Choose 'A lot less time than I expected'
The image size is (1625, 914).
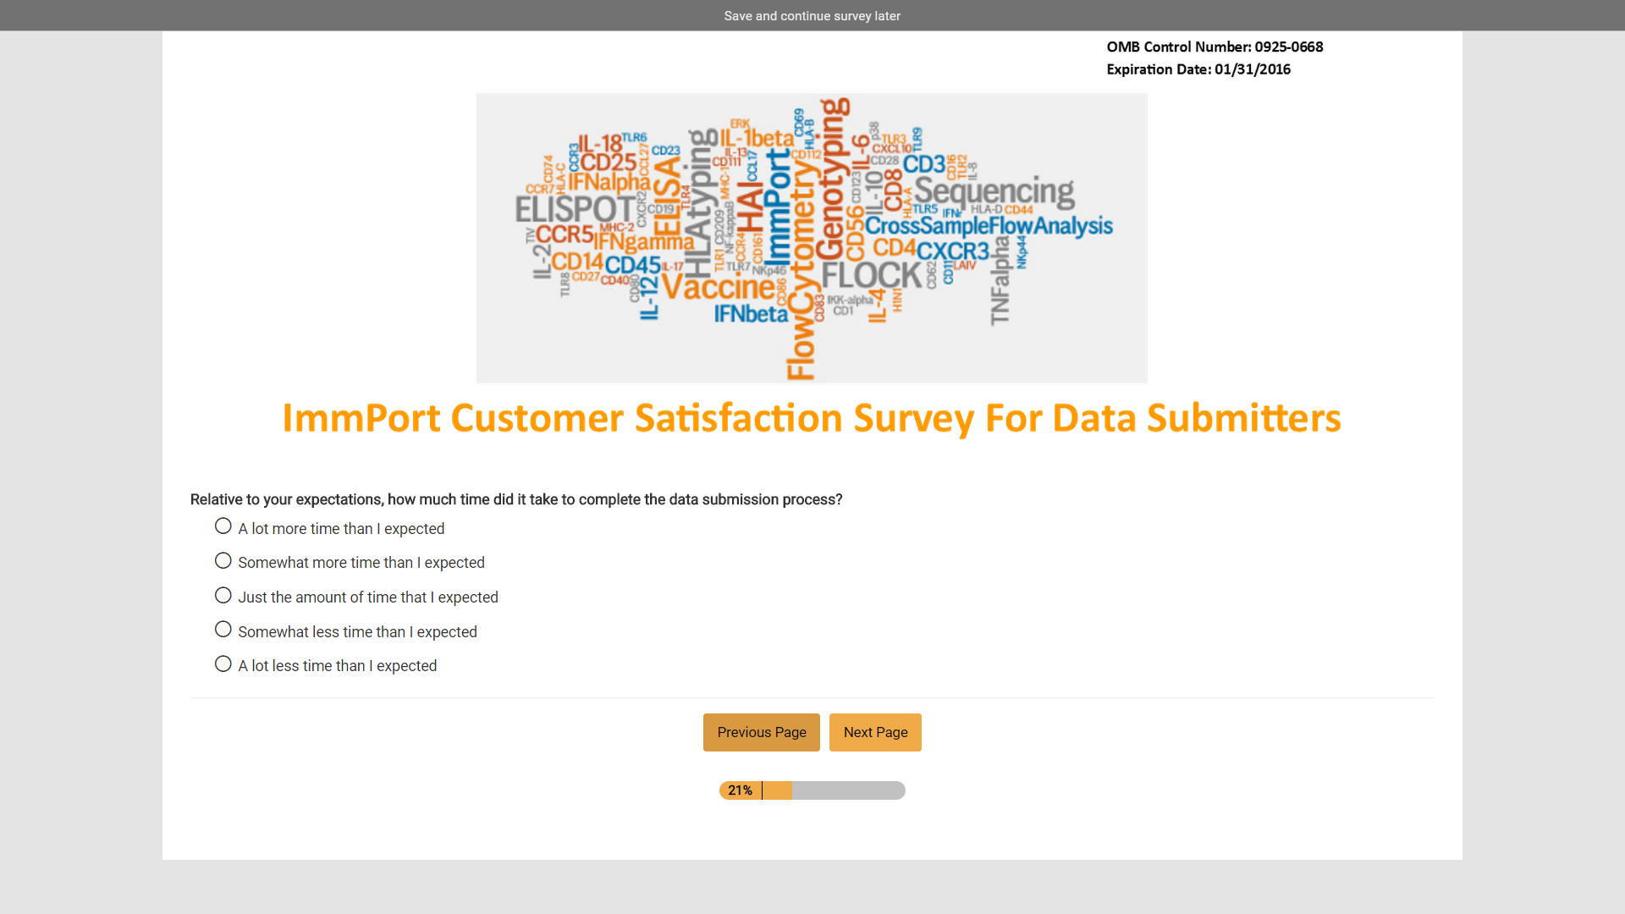click(223, 664)
